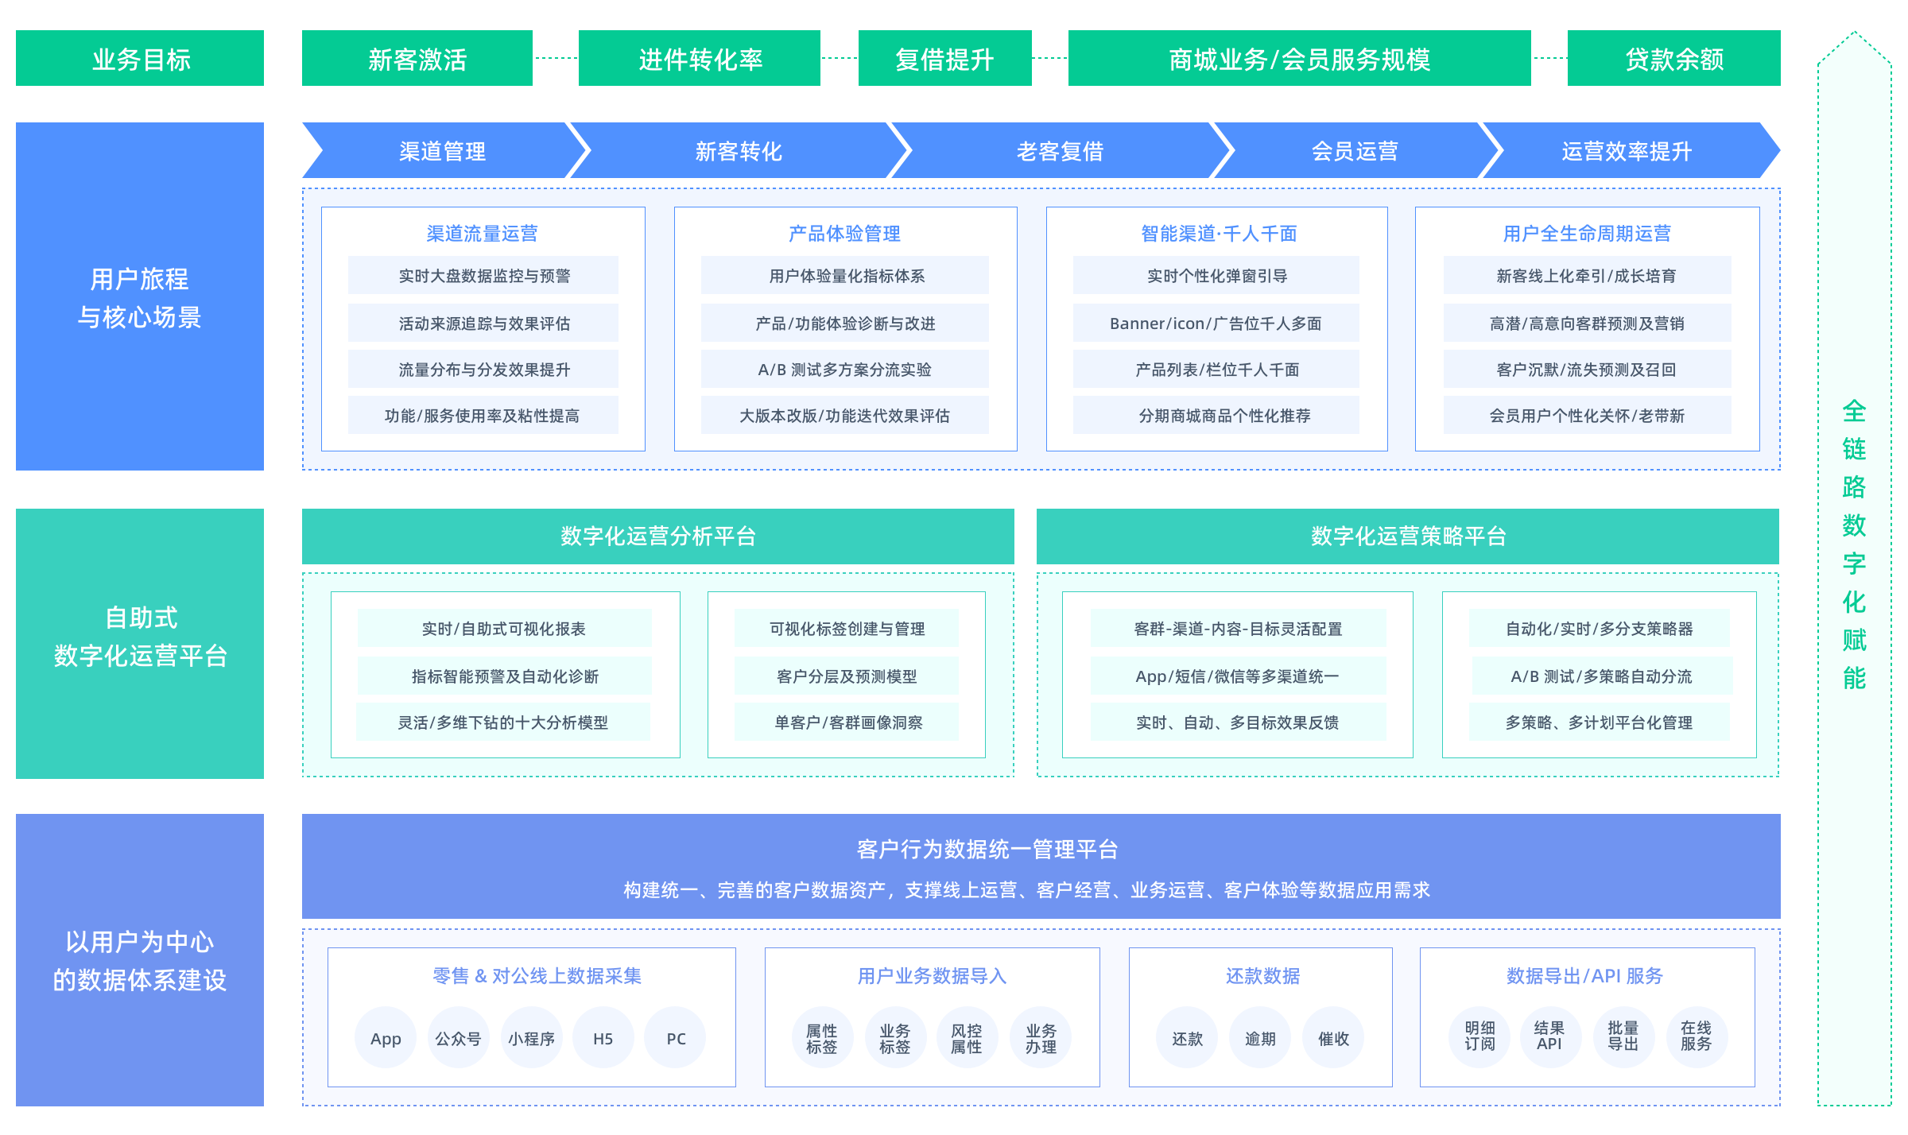Click the 自助式数字化运营平台 side block

coord(140,644)
